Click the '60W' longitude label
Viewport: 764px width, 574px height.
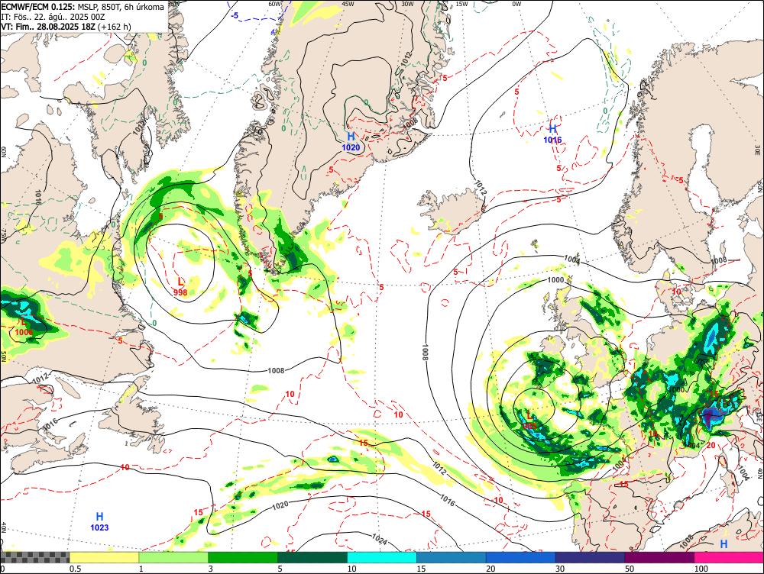(275, 4)
